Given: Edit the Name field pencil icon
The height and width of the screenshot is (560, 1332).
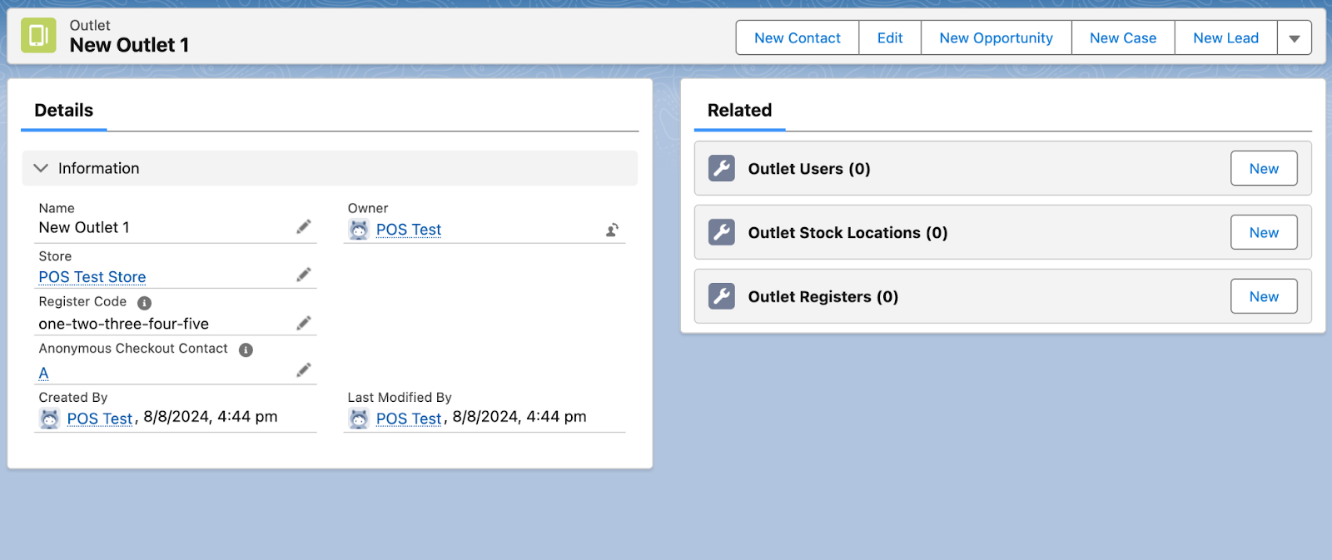Looking at the screenshot, I should pos(304,226).
